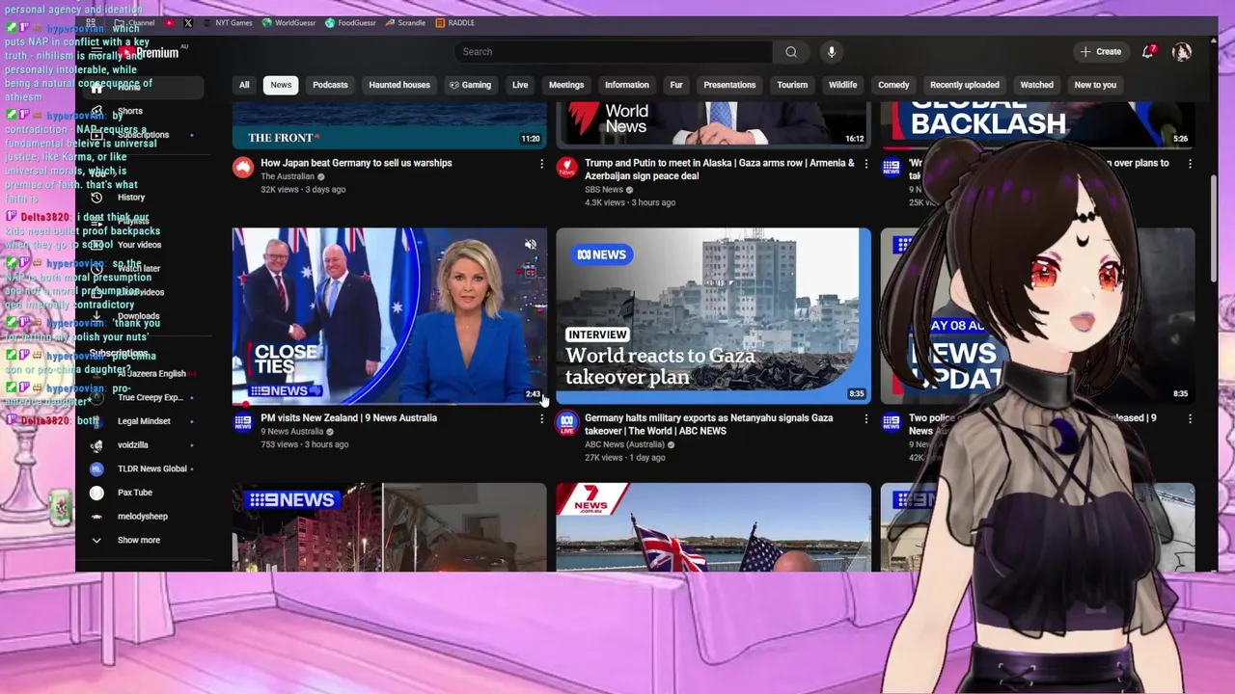Select the Tourism filter chip
This screenshot has width=1235, height=694.
[x=792, y=85]
